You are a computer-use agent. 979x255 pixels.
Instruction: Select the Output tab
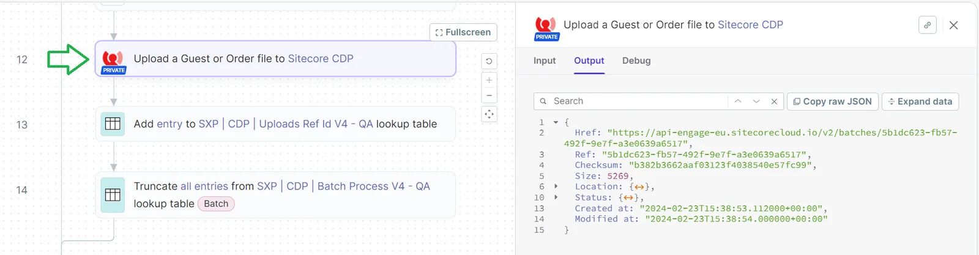(x=589, y=61)
